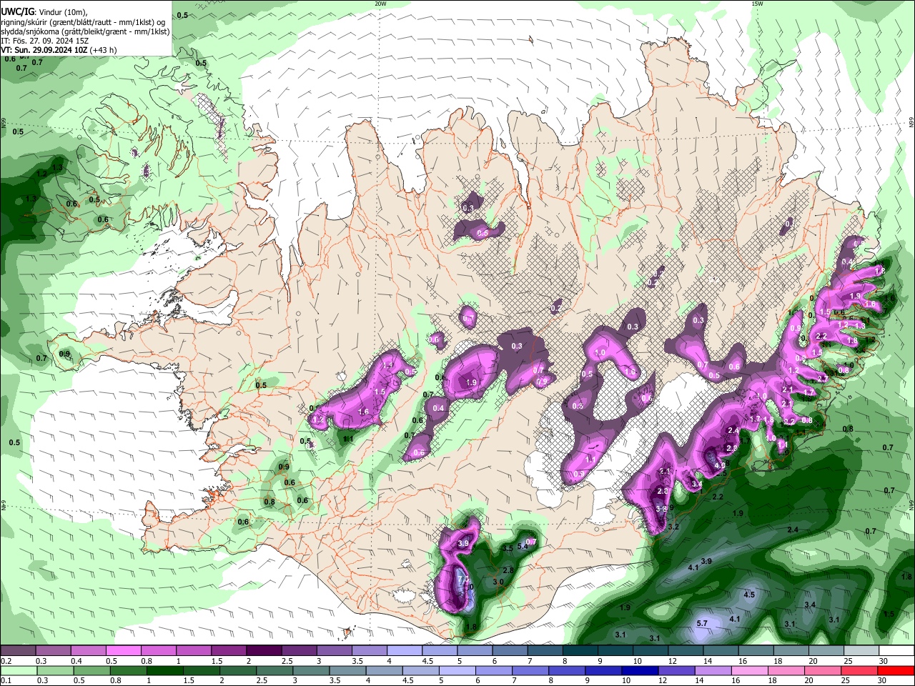Click the 4.5 value in the southeast sea area
Image resolution: width=915 pixels, height=686 pixels.
coord(749,595)
